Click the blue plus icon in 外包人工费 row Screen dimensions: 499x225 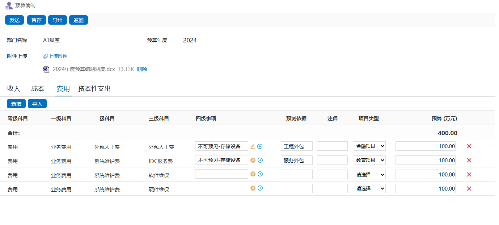(x=260, y=146)
